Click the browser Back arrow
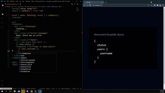This screenshot has width=165, height=93. 84,5
